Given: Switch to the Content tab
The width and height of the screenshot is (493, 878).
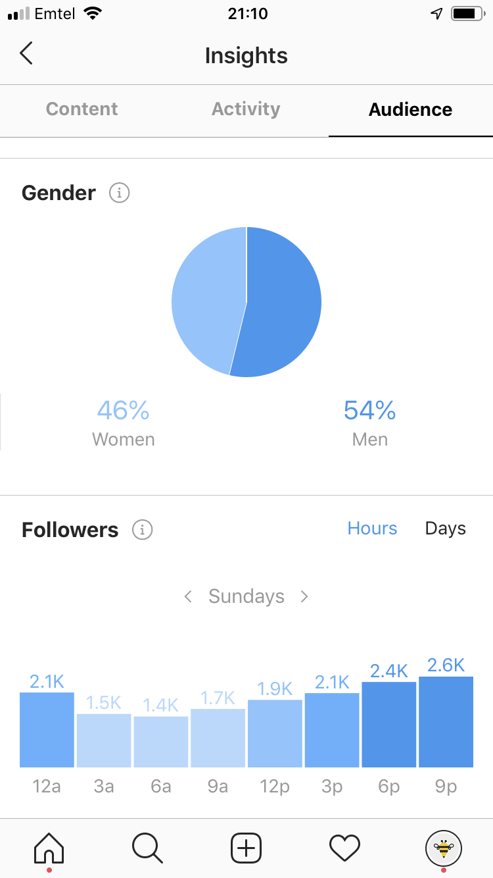Looking at the screenshot, I should coord(82,109).
